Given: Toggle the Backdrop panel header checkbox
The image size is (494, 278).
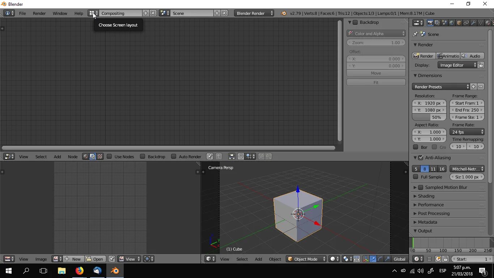Looking at the screenshot, I should pos(355,22).
